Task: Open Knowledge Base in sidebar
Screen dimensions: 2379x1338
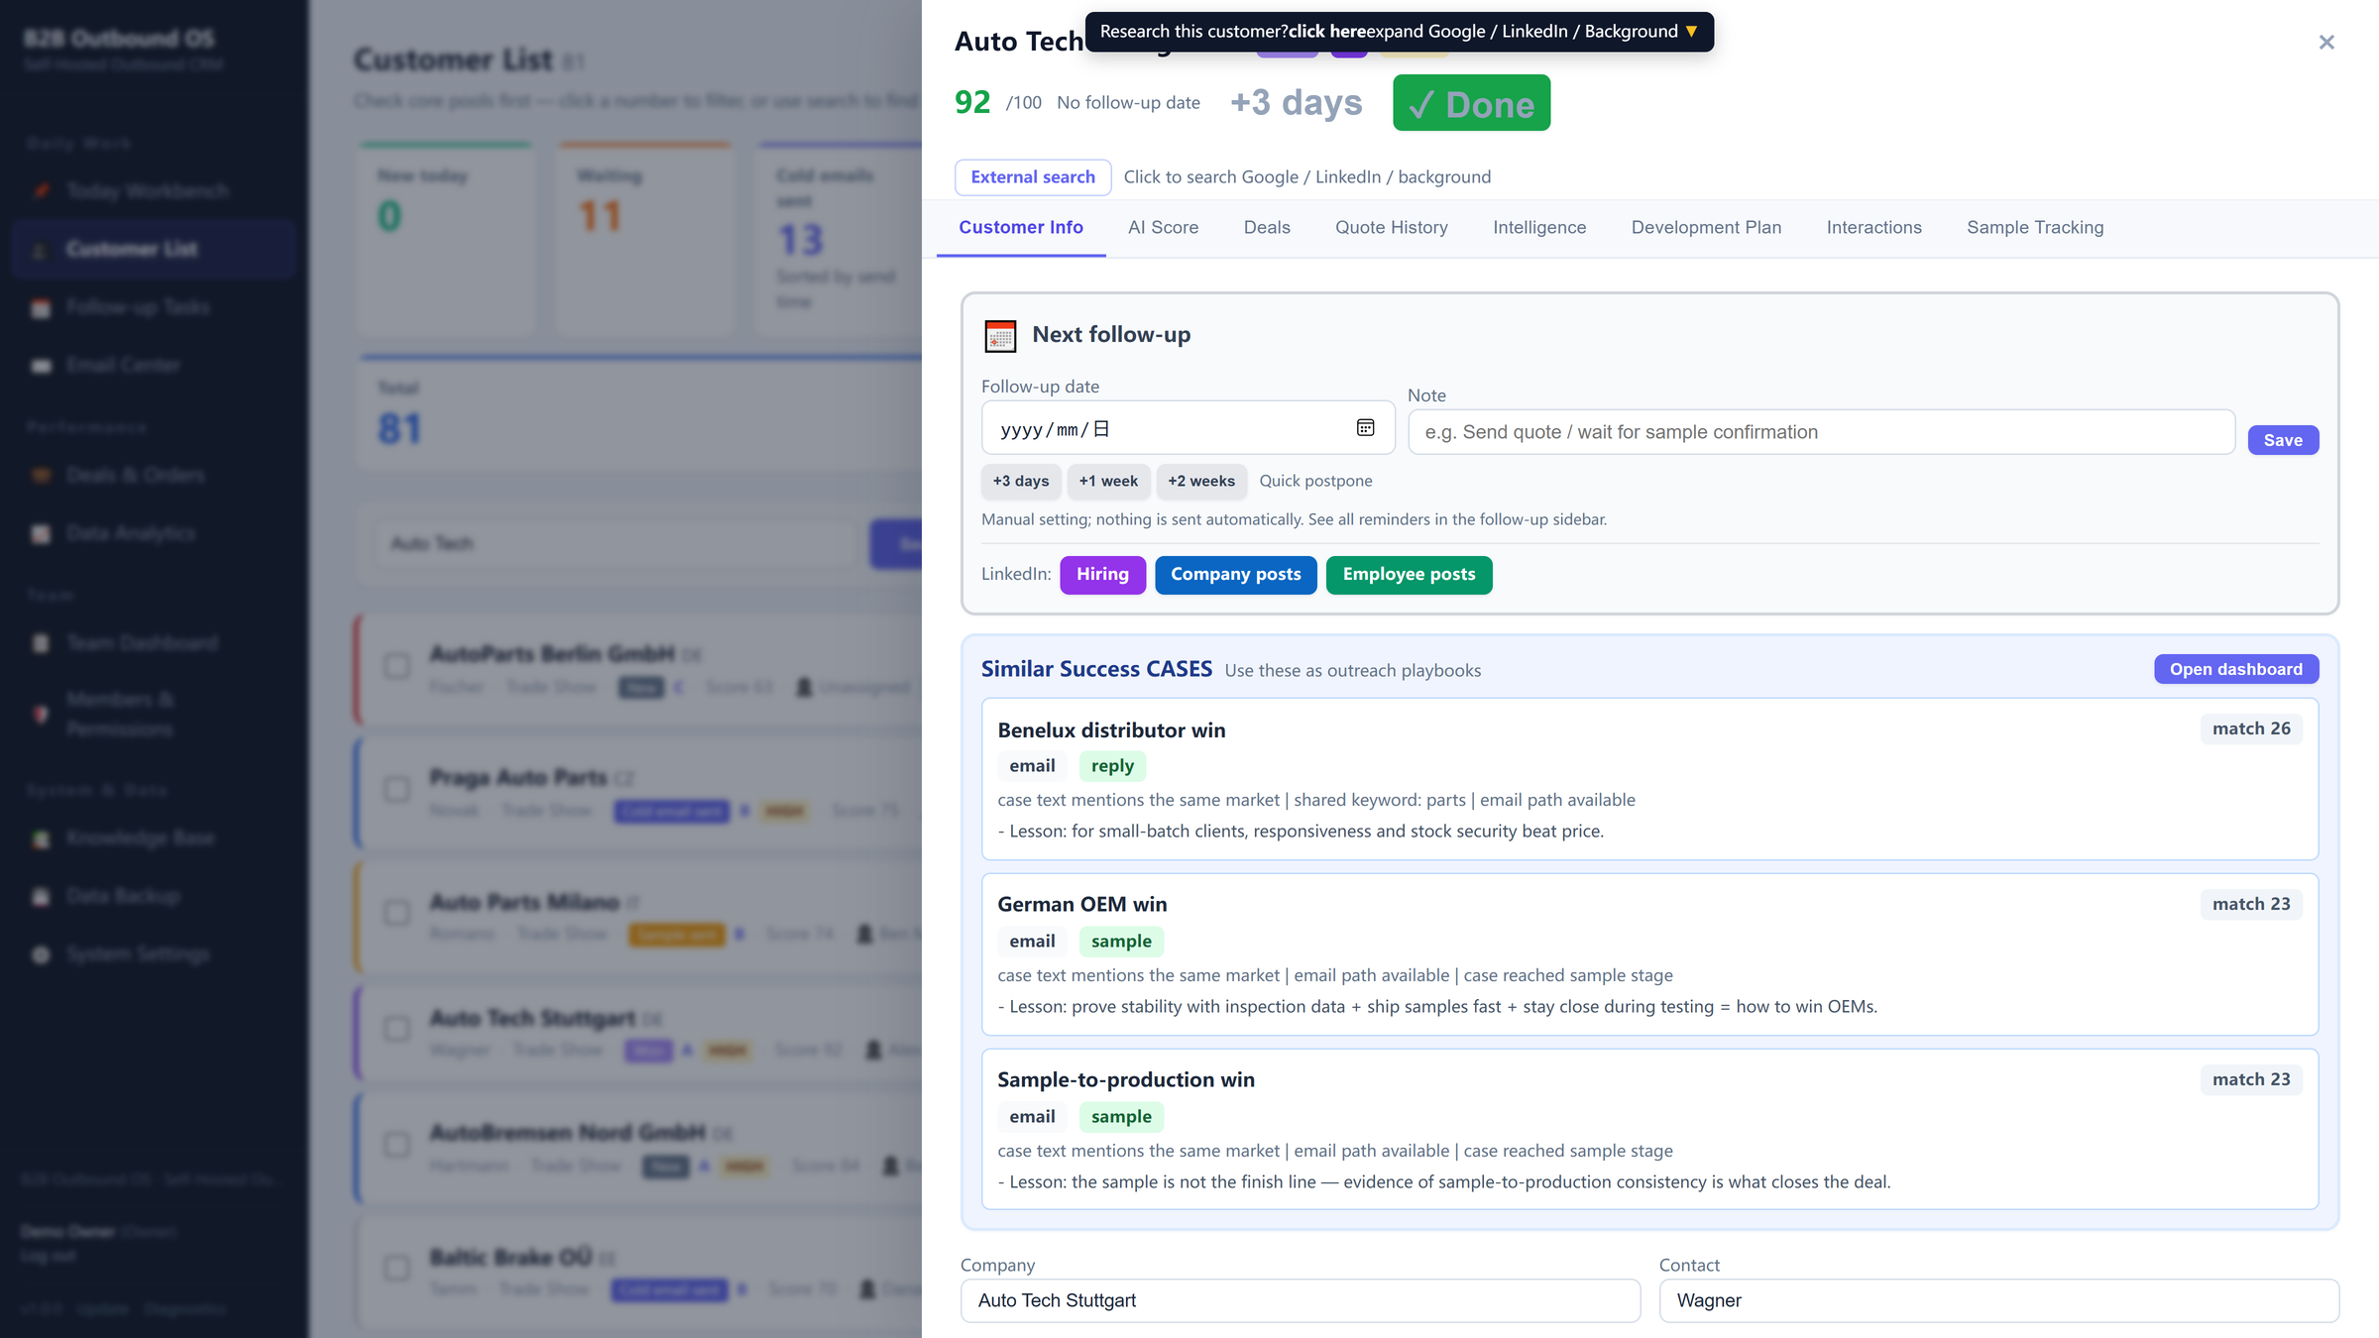Action: [154, 838]
